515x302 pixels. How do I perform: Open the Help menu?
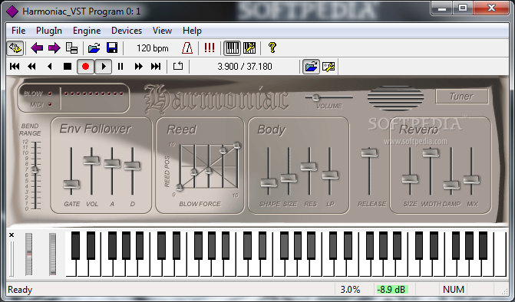pos(192,31)
